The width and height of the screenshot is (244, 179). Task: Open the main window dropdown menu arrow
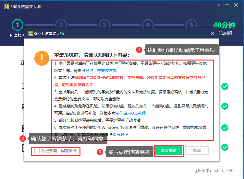(x=218, y=5)
